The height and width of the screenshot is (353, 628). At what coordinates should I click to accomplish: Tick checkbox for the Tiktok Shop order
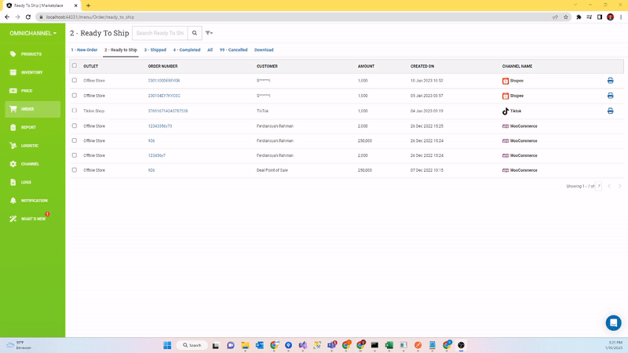[74, 111]
